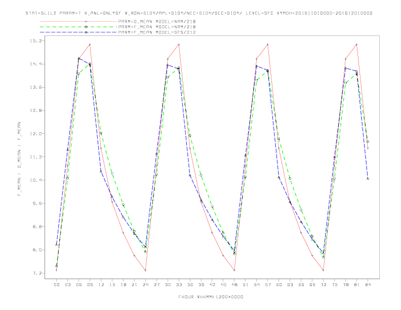Viewport: 401px width, 310px height.
Task: Click forecast hour 06 on x-axis
Action: [79, 285]
